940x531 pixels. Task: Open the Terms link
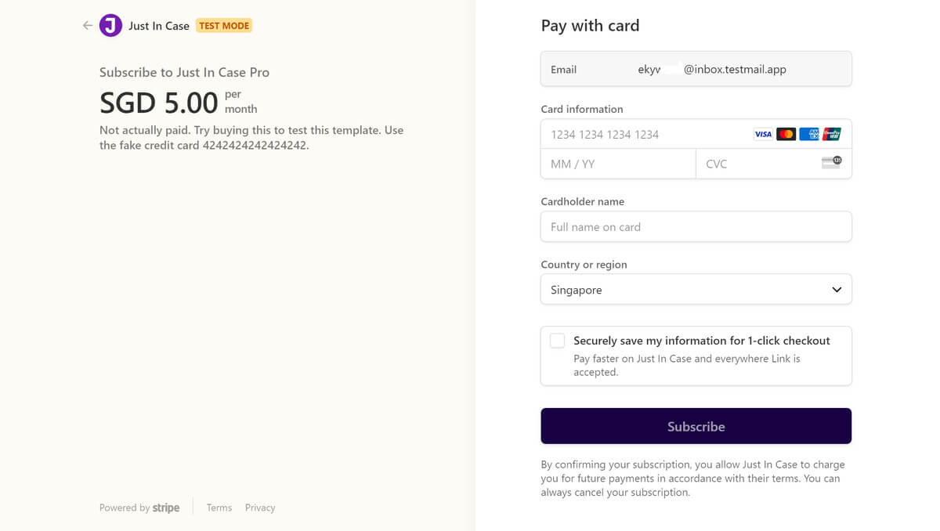[219, 508]
